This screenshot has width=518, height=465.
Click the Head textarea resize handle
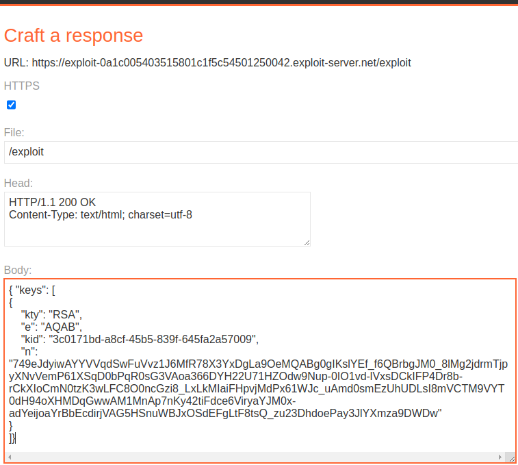pyautogui.click(x=307, y=242)
